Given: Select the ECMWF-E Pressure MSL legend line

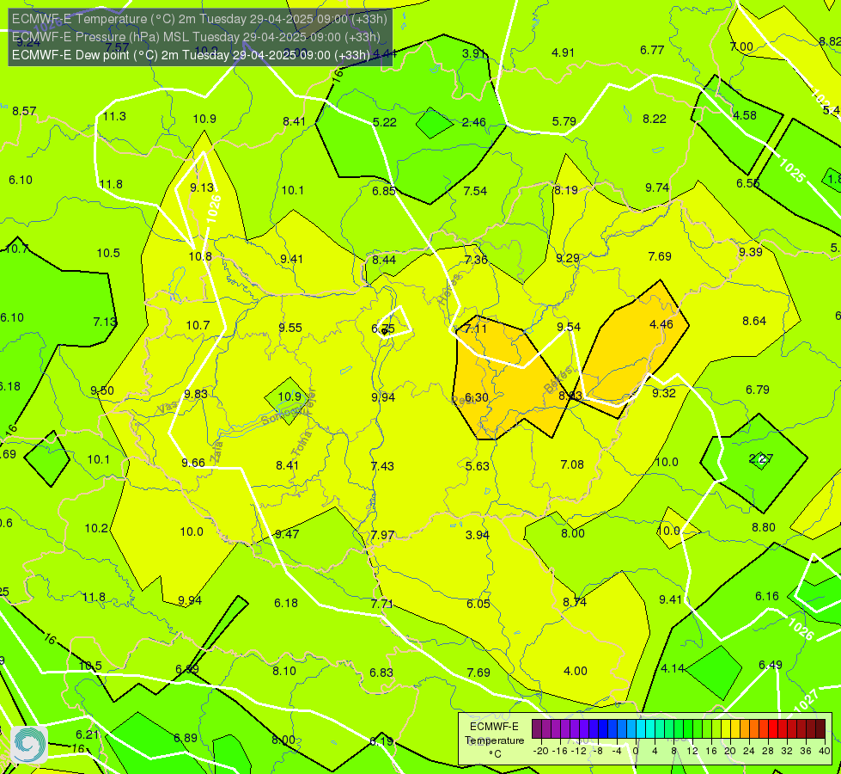Looking at the screenshot, I should click(x=197, y=37).
